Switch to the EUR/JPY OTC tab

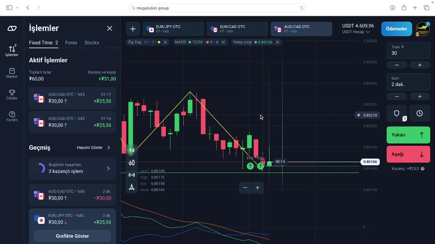coord(173,29)
